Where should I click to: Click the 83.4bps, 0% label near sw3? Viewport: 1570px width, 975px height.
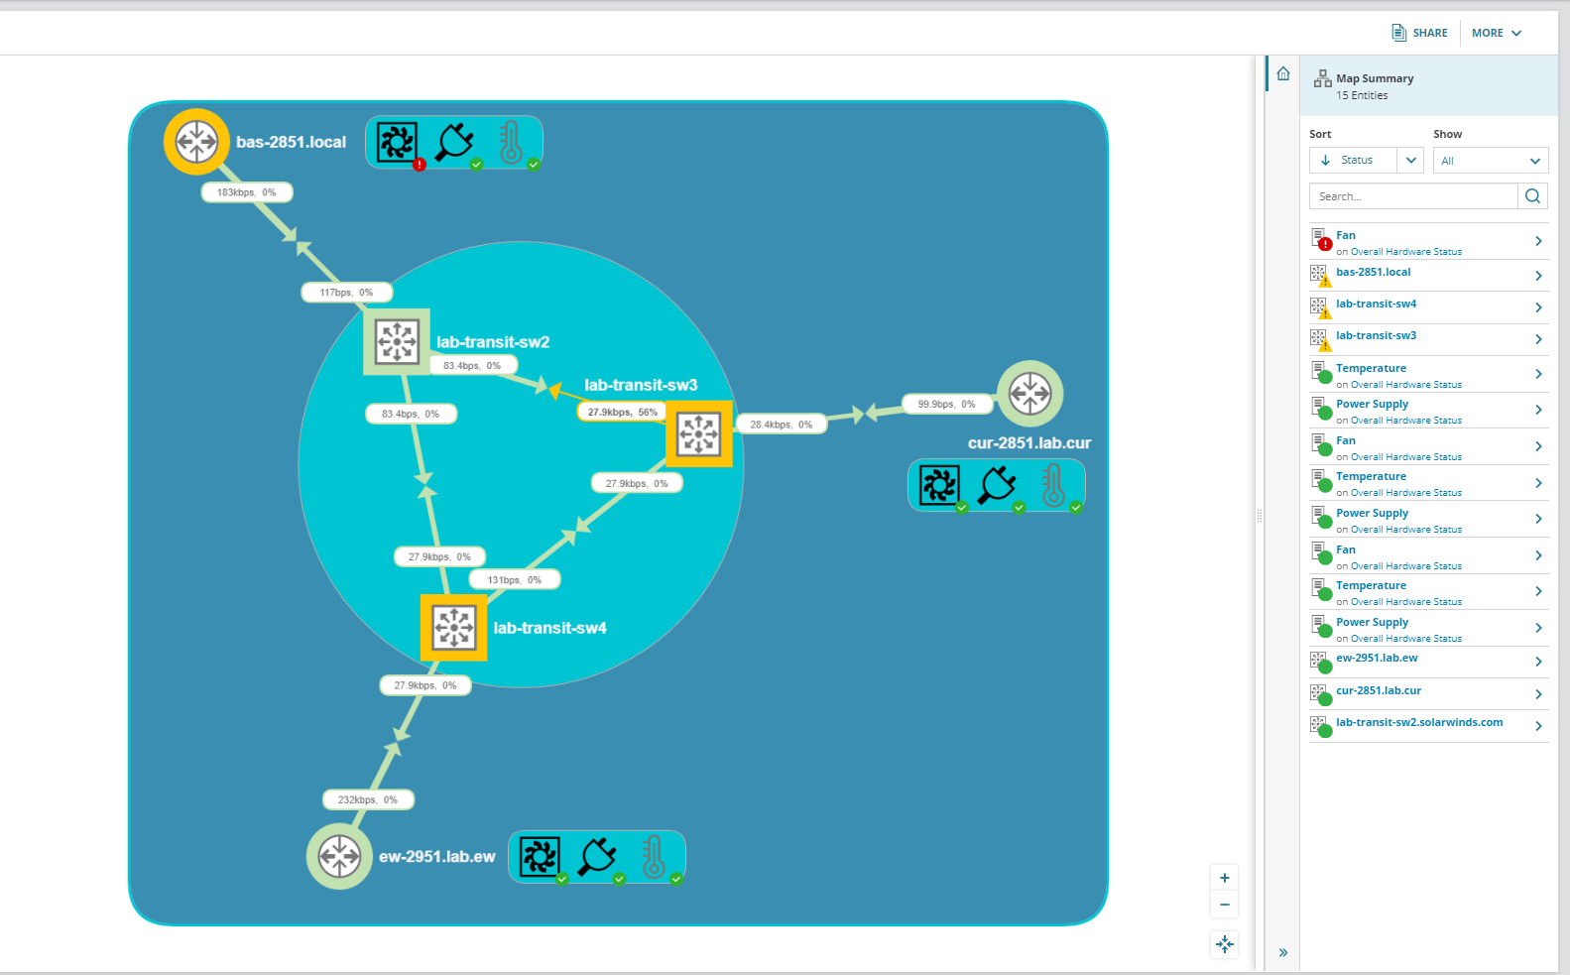click(x=472, y=366)
